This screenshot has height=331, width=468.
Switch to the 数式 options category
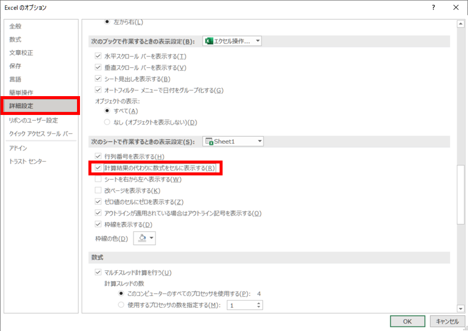click(15, 40)
